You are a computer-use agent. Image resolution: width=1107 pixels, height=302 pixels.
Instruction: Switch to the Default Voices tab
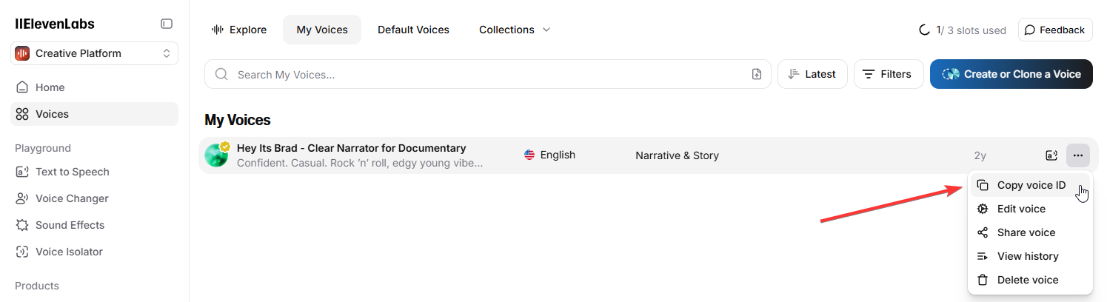point(413,30)
